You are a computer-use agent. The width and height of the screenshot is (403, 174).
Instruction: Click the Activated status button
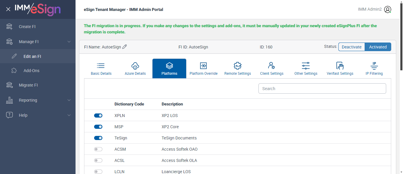click(x=378, y=47)
